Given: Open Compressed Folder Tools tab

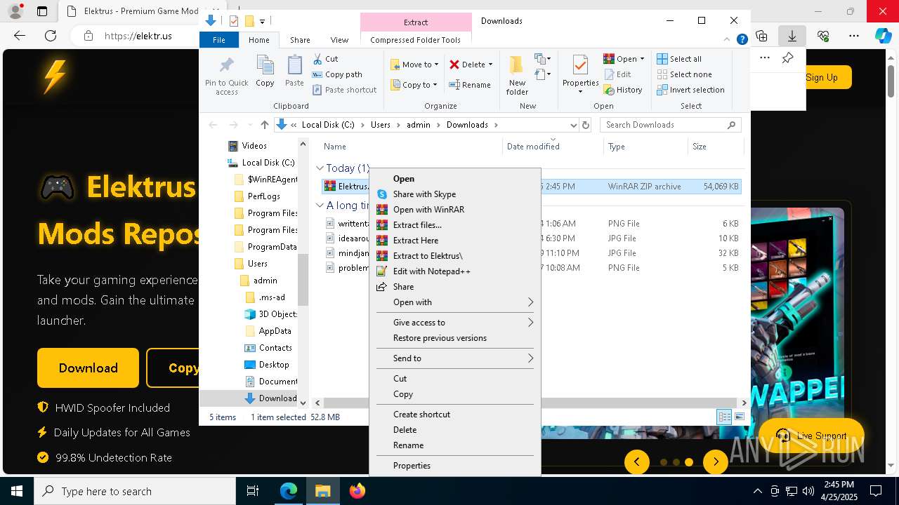Looking at the screenshot, I should tap(415, 40).
